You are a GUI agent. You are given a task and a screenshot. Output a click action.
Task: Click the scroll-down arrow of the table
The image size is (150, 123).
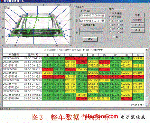coord(146,106)
